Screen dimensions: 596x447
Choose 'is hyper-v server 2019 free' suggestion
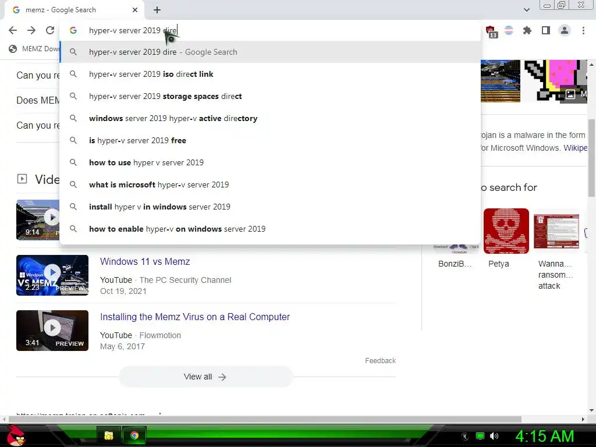(x=270, y=140)
